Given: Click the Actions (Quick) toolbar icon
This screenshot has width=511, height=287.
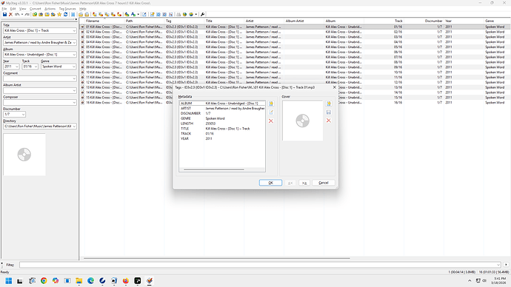Looking at the screenshot, I should tap(133, 14).
